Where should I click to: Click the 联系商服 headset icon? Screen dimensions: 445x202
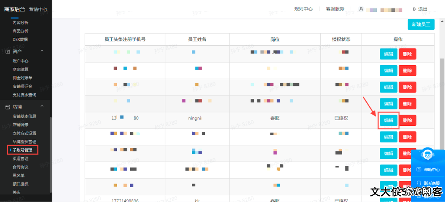coord(419,183)
